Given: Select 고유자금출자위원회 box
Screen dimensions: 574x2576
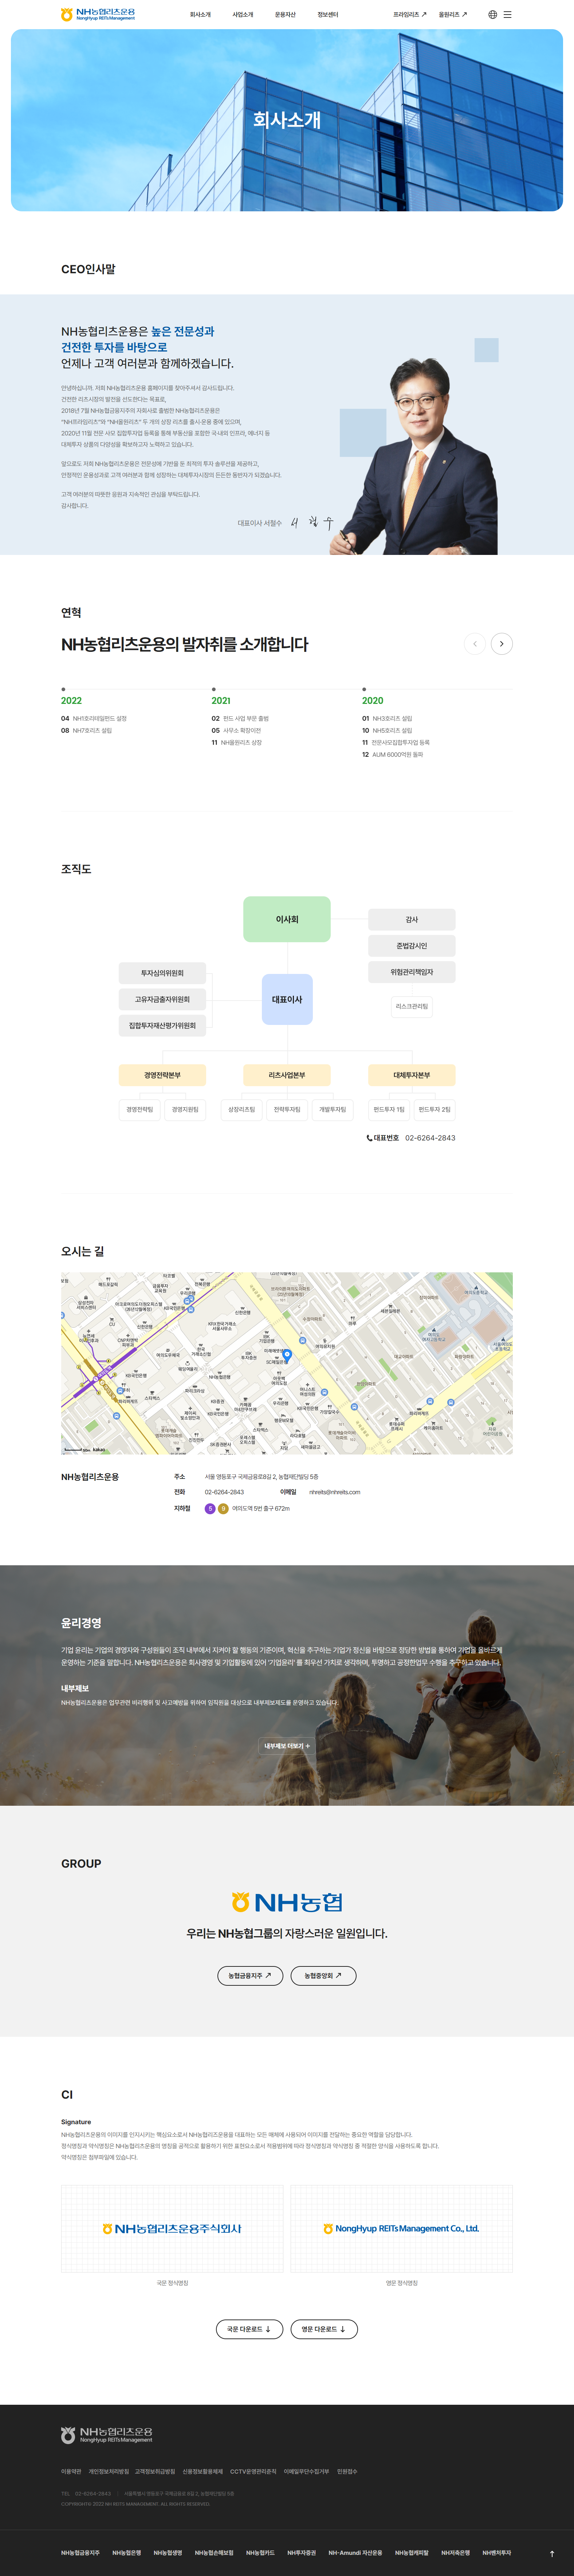Looking at the screenshot, I should coord(162,999).
